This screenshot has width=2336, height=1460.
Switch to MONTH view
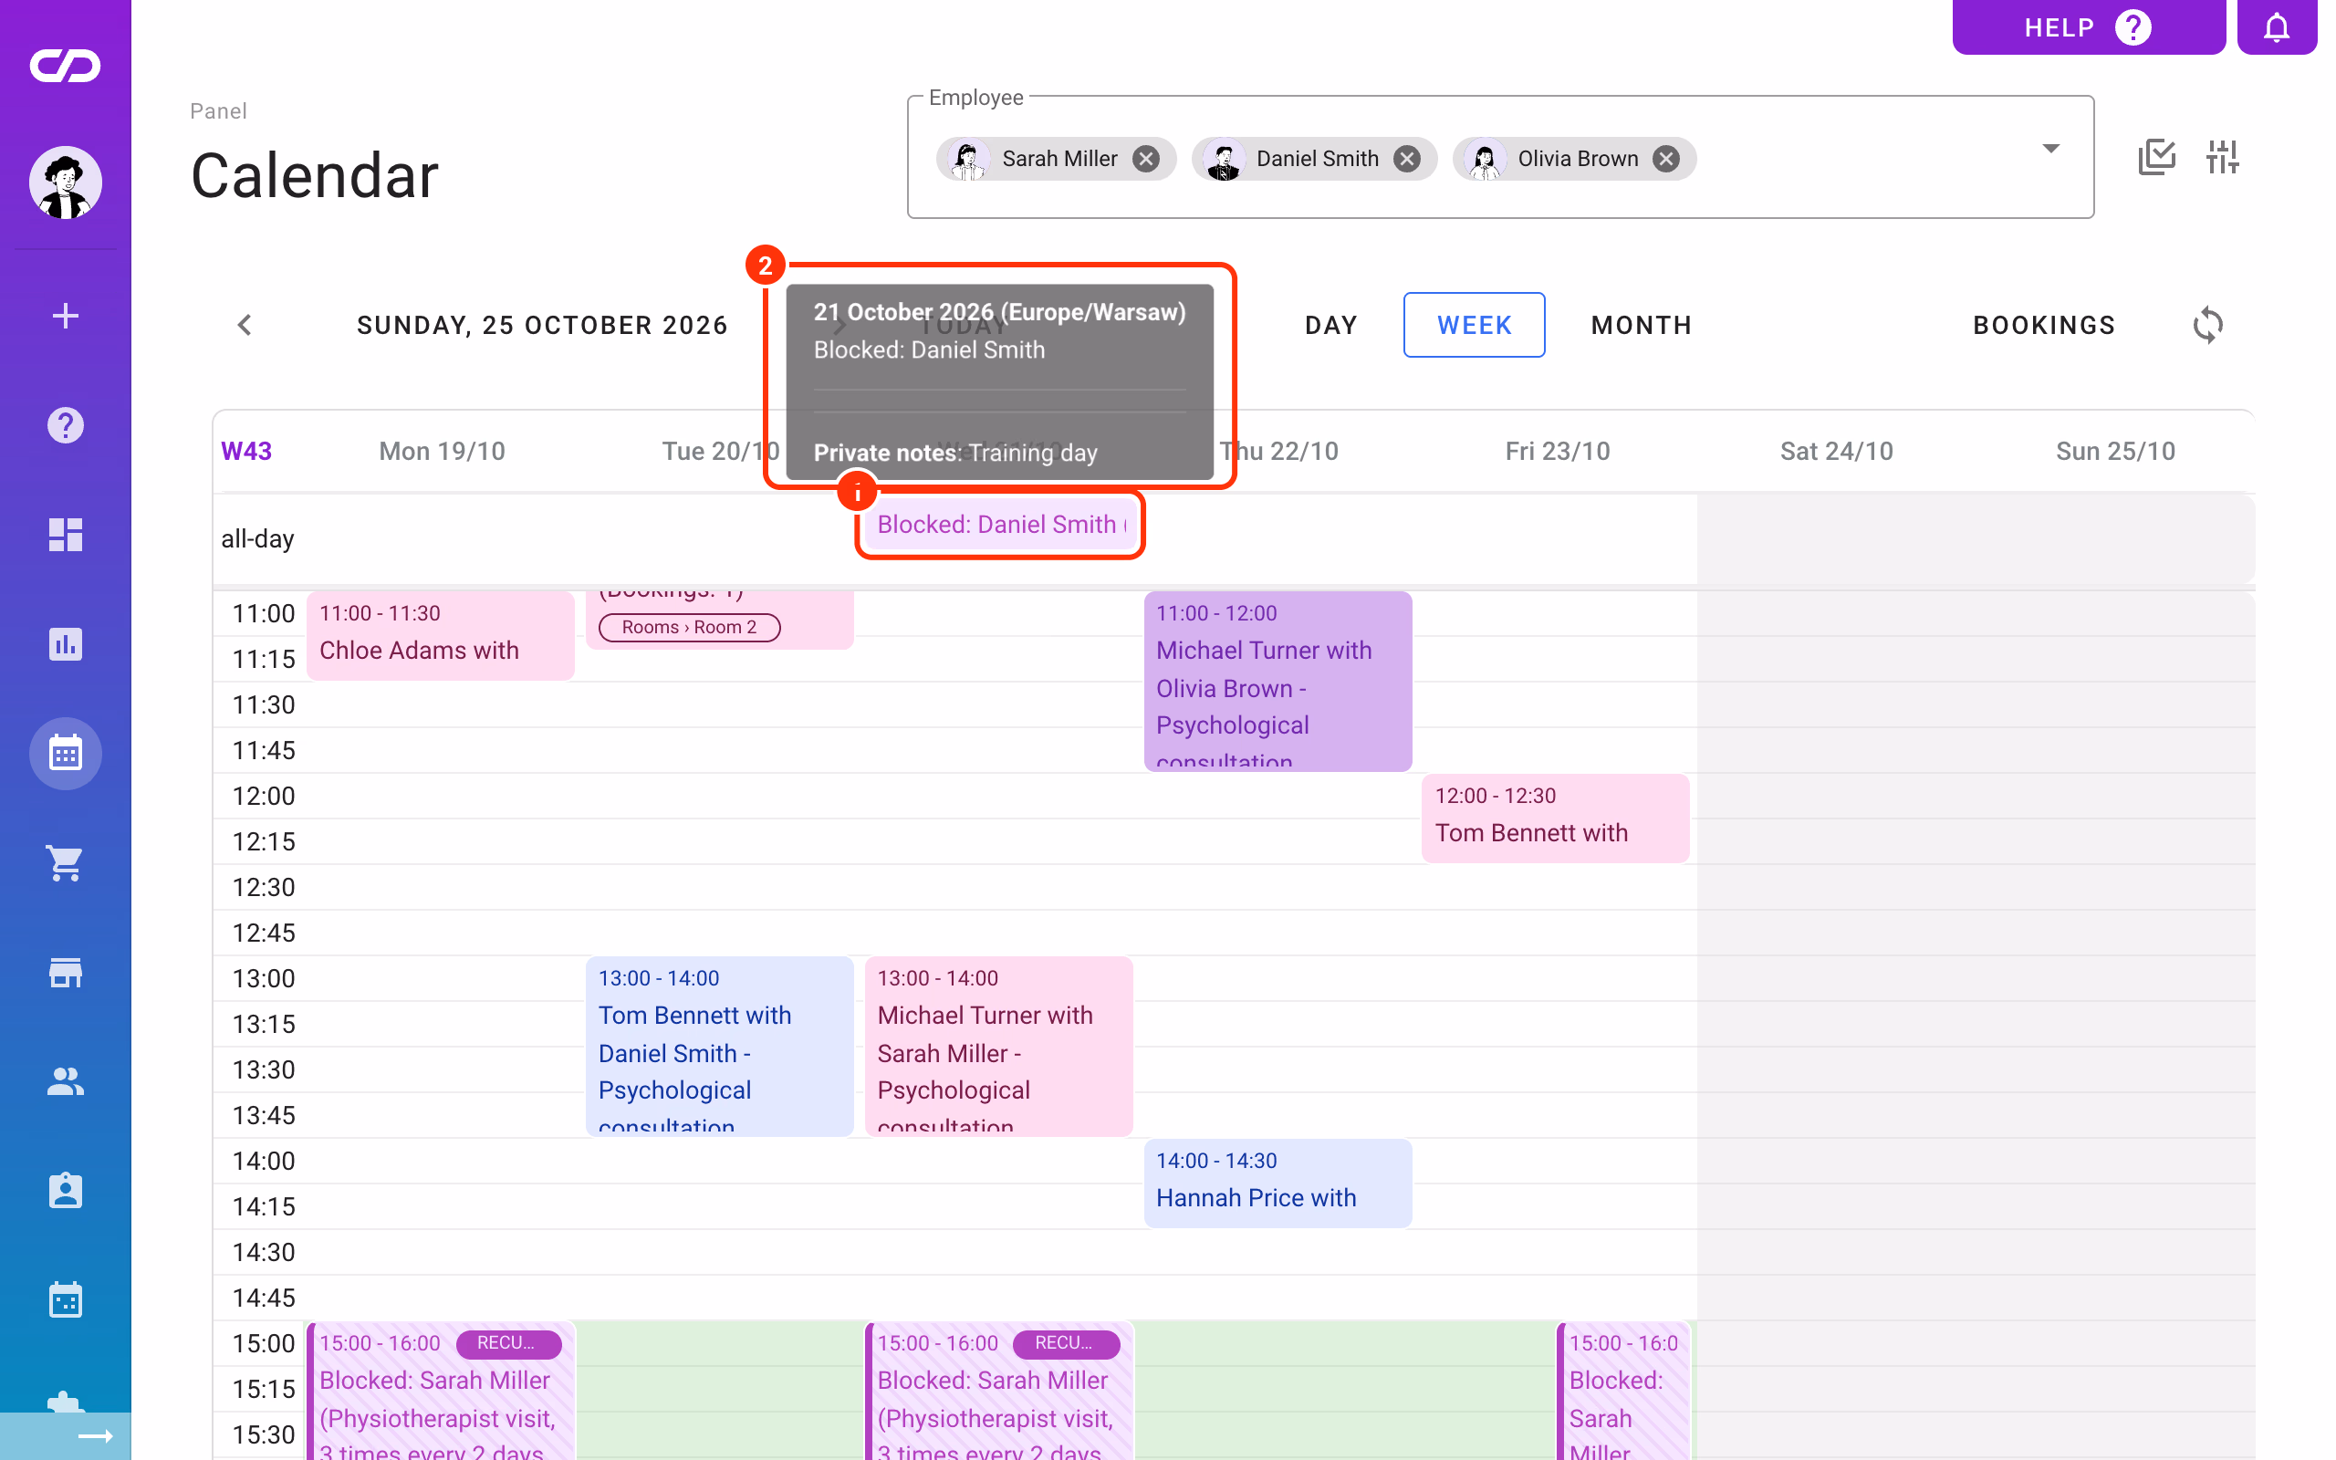[1641, 326]
